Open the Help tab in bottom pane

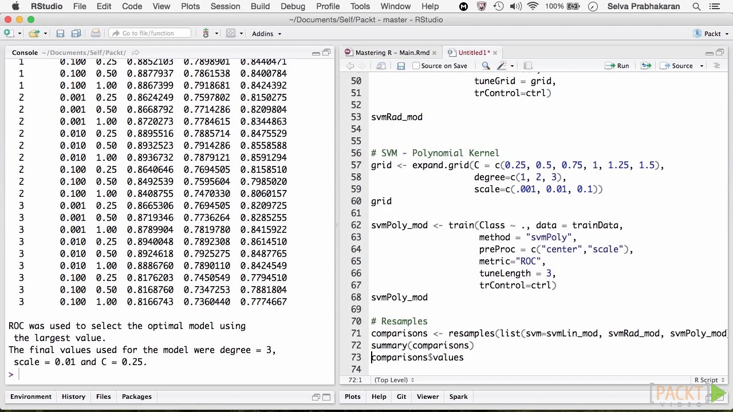pyautogui.click(x=379, y=397)
